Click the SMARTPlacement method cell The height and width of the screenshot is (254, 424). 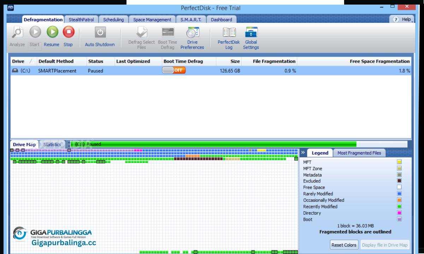(x=57, y=71)
